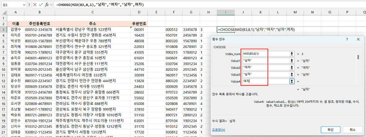Click address cell 대전광역시 서구 둔산동 111번지
Image resolution: width=366 pixels, height=137 pixels.
pos(92,64)
